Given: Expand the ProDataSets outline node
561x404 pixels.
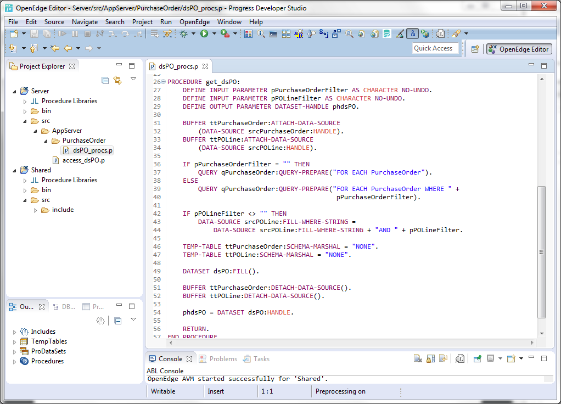Looking at the screenshot, I should pos(14,352).
